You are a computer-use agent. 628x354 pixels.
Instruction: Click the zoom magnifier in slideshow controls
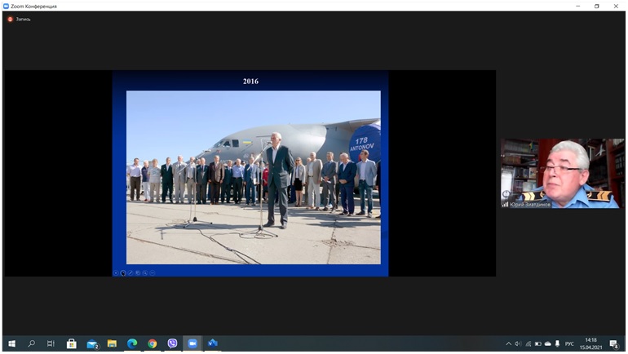click(145, 272)
